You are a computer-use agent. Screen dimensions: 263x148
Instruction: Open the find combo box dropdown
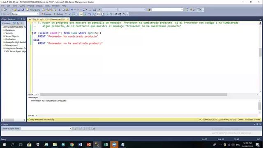(182, 10)
